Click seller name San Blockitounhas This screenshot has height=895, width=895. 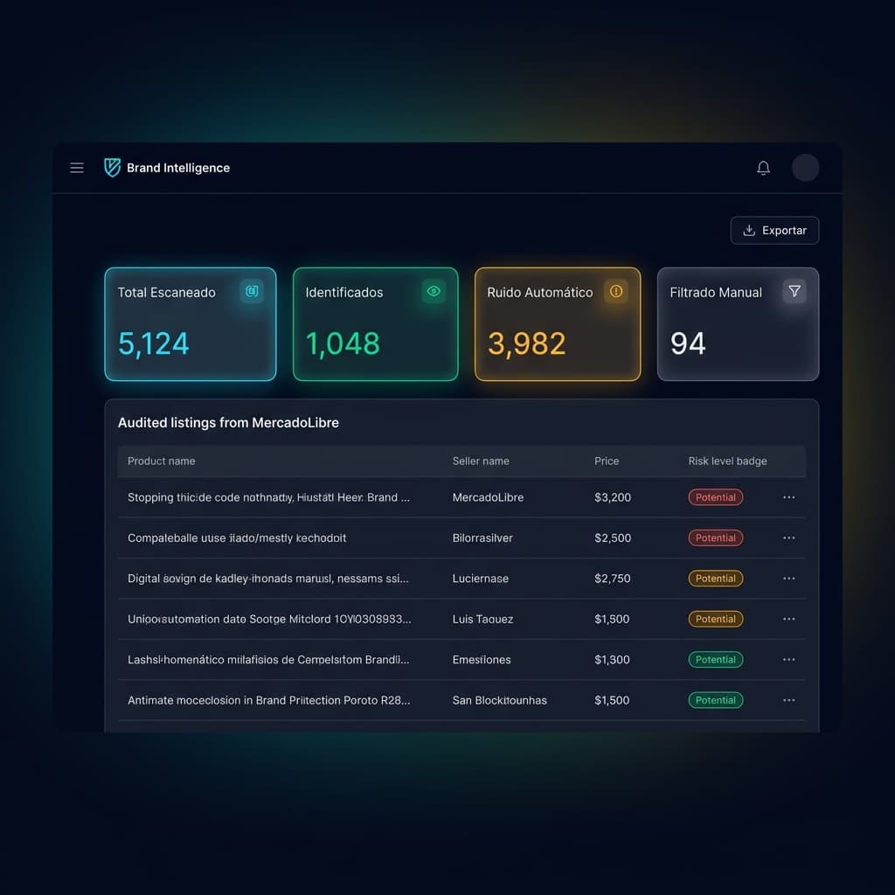[x=499, y=700]
